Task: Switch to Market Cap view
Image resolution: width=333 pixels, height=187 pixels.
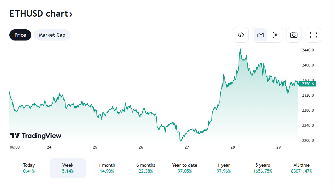Action: click(52, 35)
